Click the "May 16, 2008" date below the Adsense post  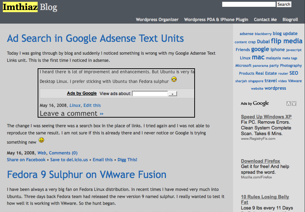(x=20, y=153)
